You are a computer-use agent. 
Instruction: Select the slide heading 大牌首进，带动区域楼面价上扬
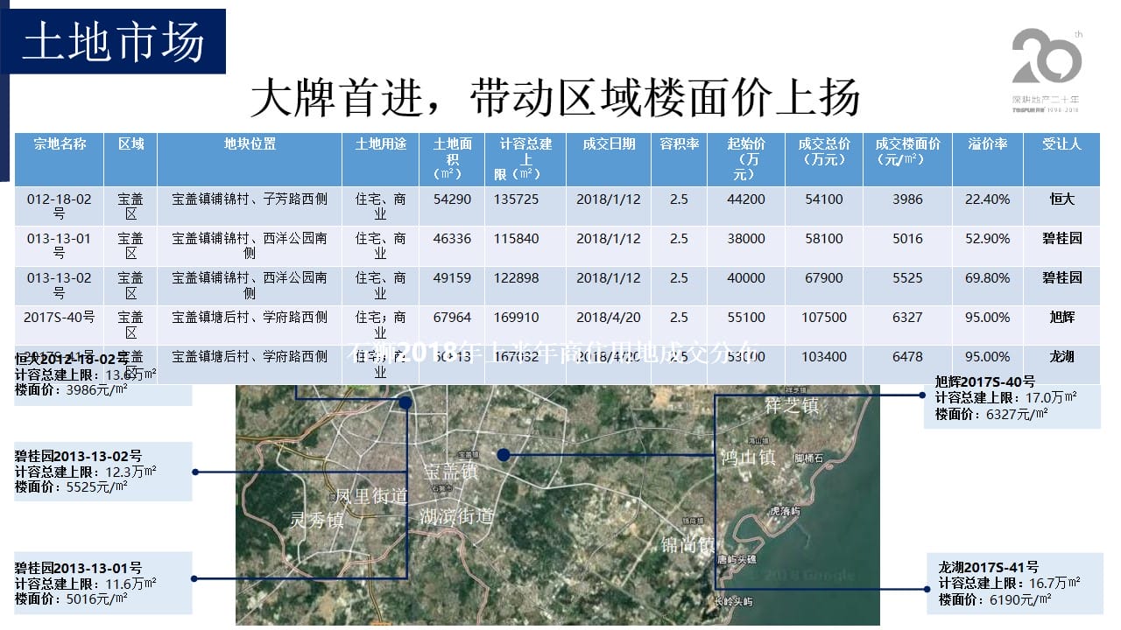[555, 97]
